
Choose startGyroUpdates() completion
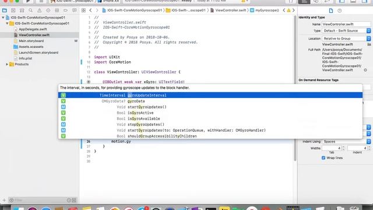pyautogui.click(x=210, y=107)
